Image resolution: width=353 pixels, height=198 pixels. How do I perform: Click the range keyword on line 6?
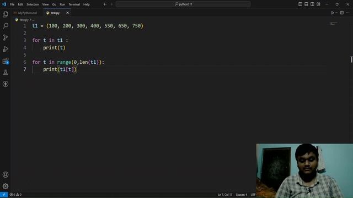(64, 62)
